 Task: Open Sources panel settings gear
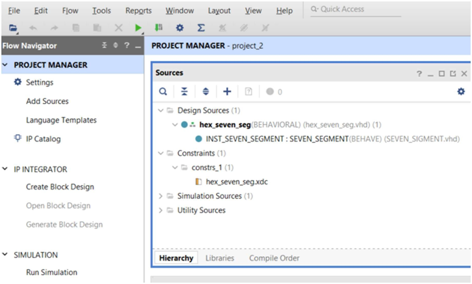(461, 92)
